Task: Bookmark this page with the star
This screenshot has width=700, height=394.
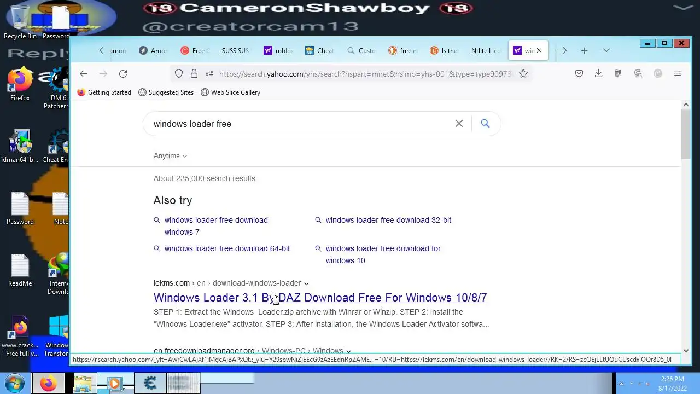Action: coord(523,74)
